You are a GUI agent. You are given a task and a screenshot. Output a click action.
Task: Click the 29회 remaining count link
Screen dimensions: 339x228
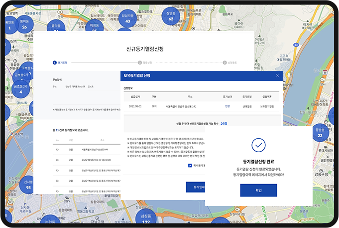coord(224,123)
